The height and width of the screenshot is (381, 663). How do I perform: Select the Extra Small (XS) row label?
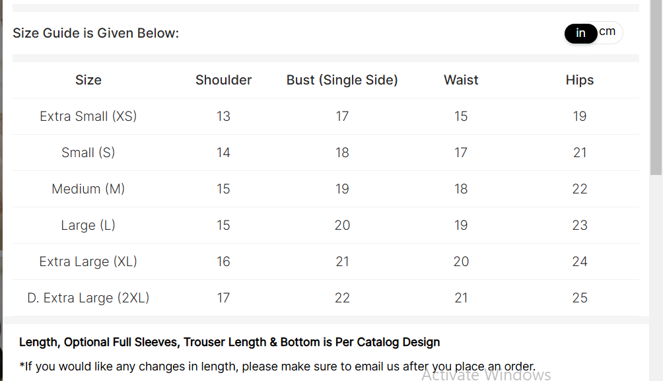click(x=88, y=116)
